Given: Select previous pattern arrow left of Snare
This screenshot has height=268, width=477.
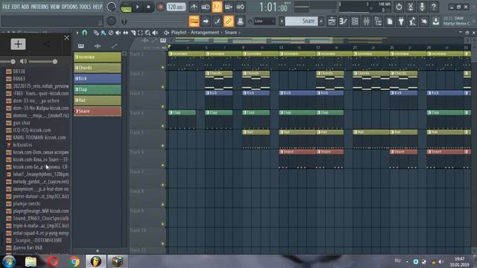Looking at the screenshot, I should pos(282,21).
